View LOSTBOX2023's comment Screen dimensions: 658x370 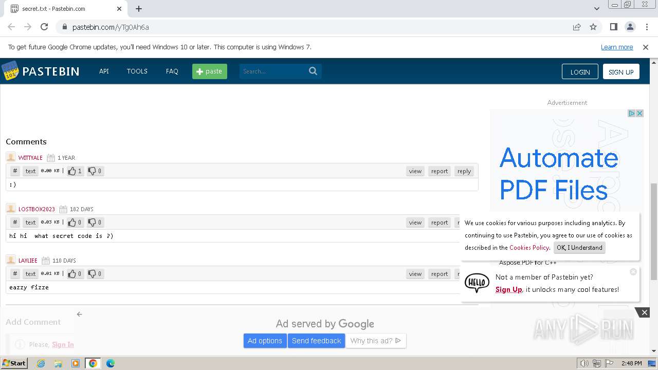[415, 223]
